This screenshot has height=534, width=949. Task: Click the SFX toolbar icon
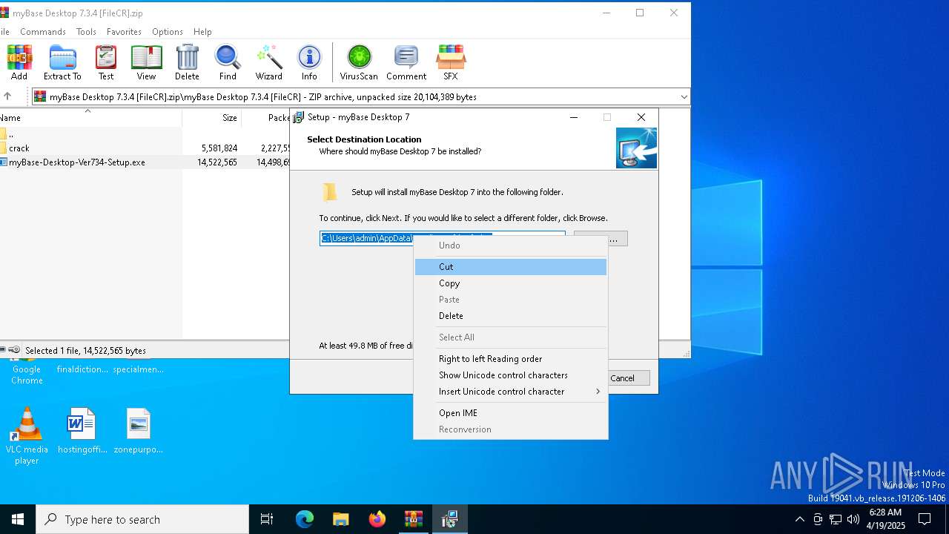pos(451,62)
